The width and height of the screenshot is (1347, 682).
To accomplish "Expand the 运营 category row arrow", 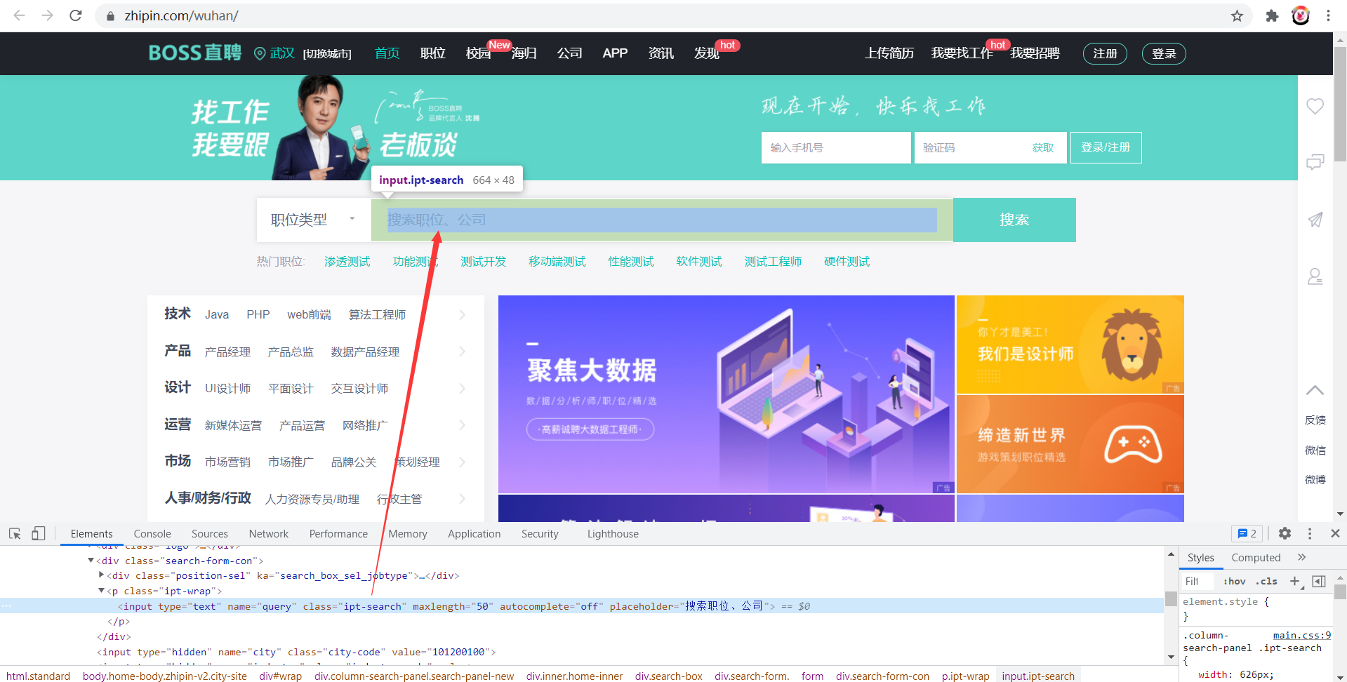I will click(x=462, y=425).
